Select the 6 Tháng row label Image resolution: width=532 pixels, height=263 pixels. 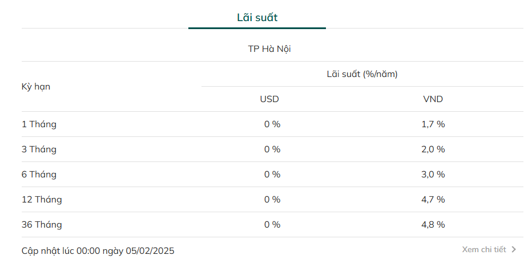click(x=39, y=175)
